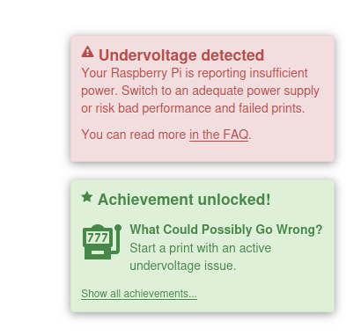
Task: Click the 777 display on slot machine
Action: pos(98,237)
